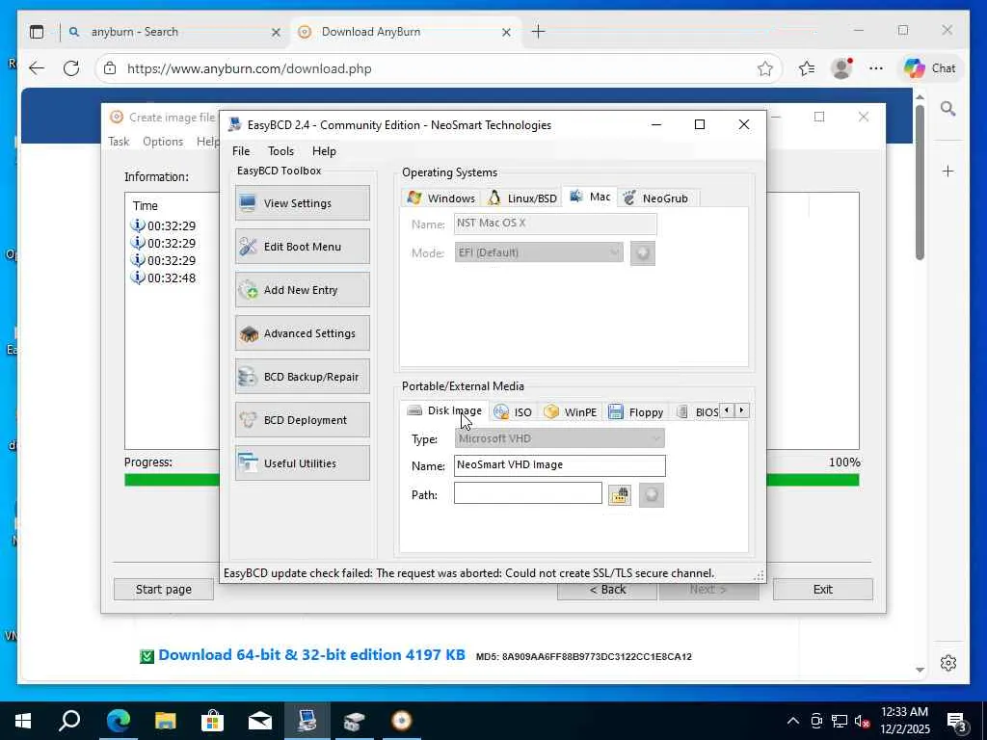Click the webpage vertical scrollbar thumb
This screenshot has height=740, width=987.
920,181
